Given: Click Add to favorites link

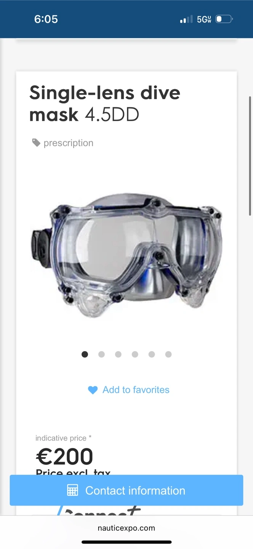Looking at the screenshot, I should click(136, 390).
